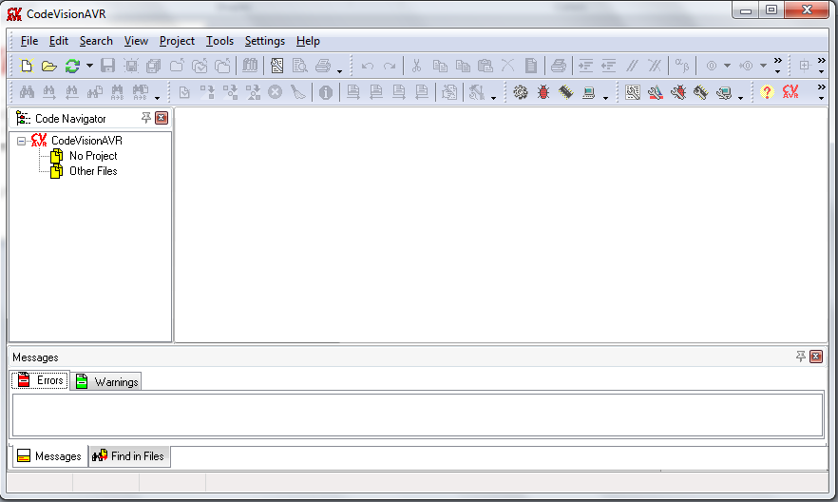Open the file toolbar options arrow after Print

pos(339,71)
